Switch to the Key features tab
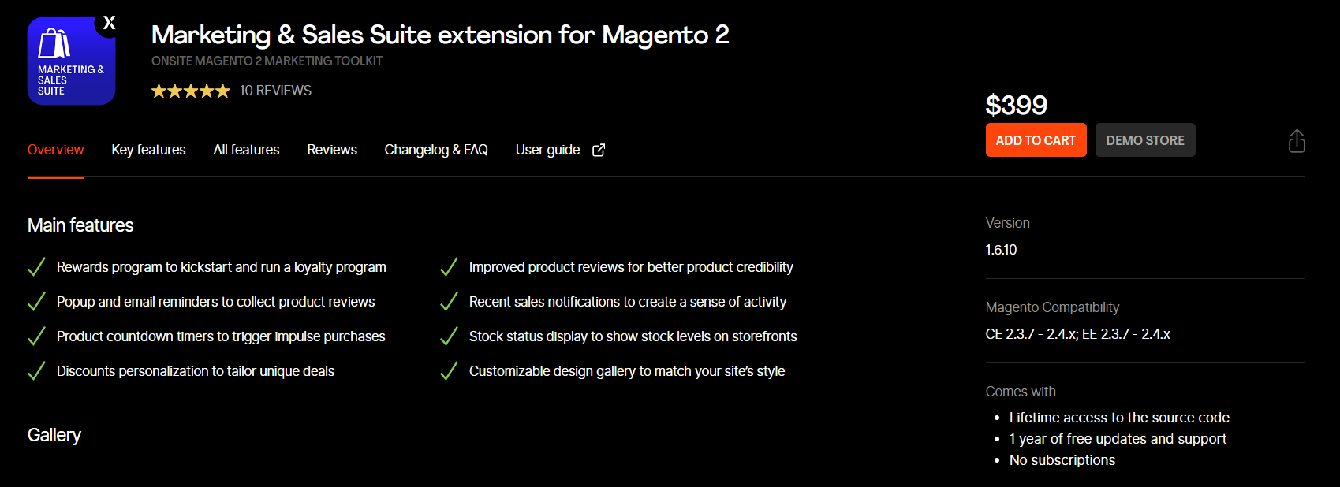1340x487 pixels. coord(148,149)
